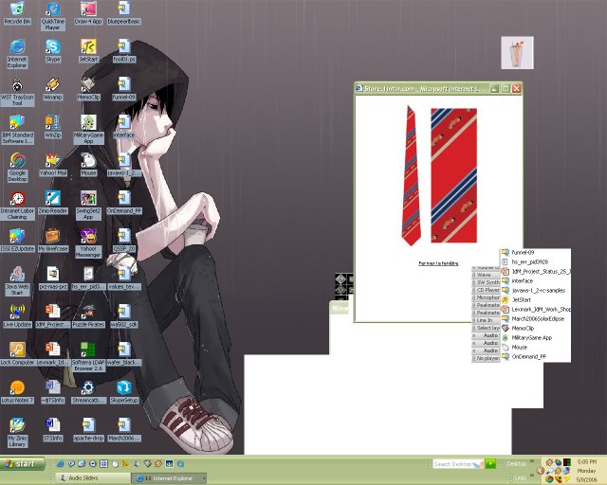Click the SW Synth audio slider label
Viewport: 607px width, 485px height.
tap(486, 282)
